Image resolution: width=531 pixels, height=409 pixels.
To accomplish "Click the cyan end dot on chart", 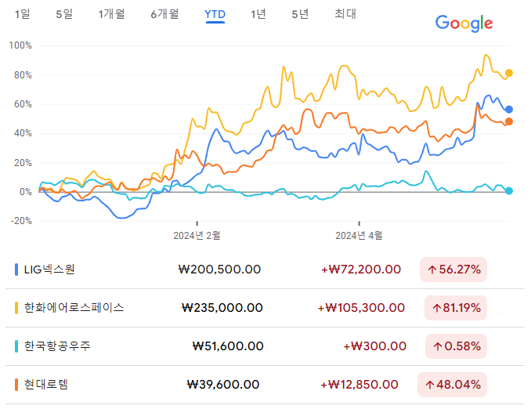I will pyautogui.click(x=508, y=191).
